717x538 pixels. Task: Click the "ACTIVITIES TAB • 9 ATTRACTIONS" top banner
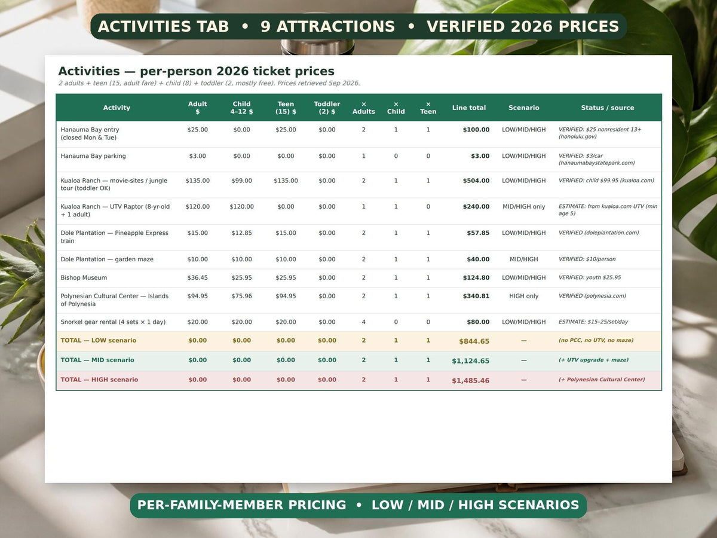tap(358, 27)
